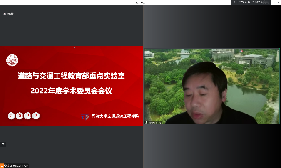The width and height of the screenshot is (281, 168).
Task: Click the slide subtitle 2022年度学术委员会会议
Action: pos(71,90)
